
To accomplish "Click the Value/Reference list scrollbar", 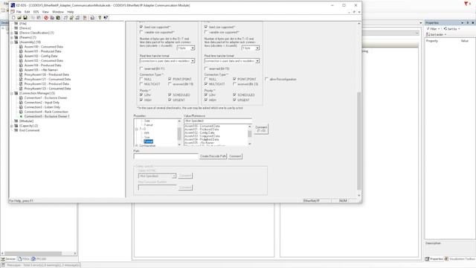I will [x=250, y=135].
